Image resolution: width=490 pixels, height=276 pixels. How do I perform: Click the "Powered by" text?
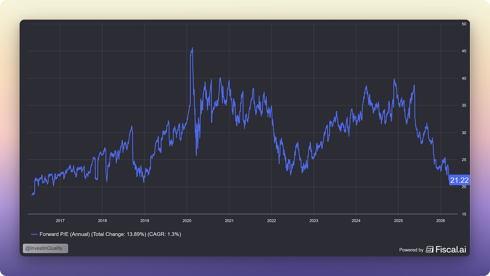pos(411,250)
